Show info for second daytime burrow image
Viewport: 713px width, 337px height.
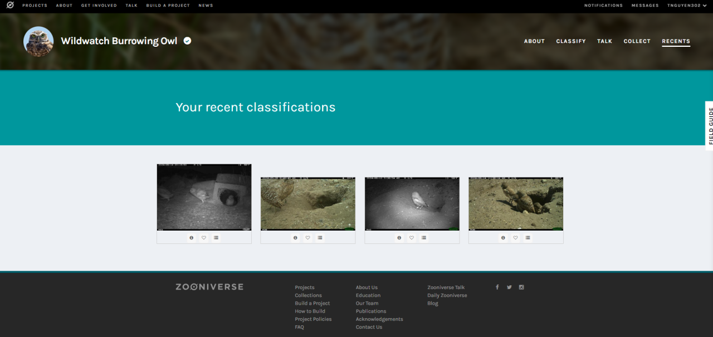pos(296,237)
